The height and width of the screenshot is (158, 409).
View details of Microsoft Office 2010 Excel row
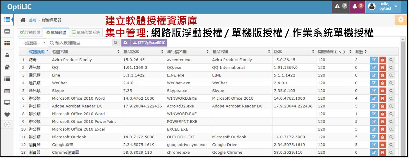pyautogui.click(x=391, y=129)
